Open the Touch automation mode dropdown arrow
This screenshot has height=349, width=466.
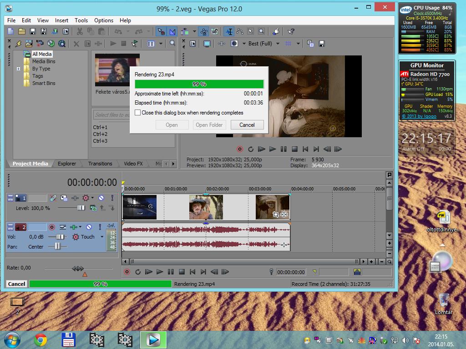[x=102, y=237]
